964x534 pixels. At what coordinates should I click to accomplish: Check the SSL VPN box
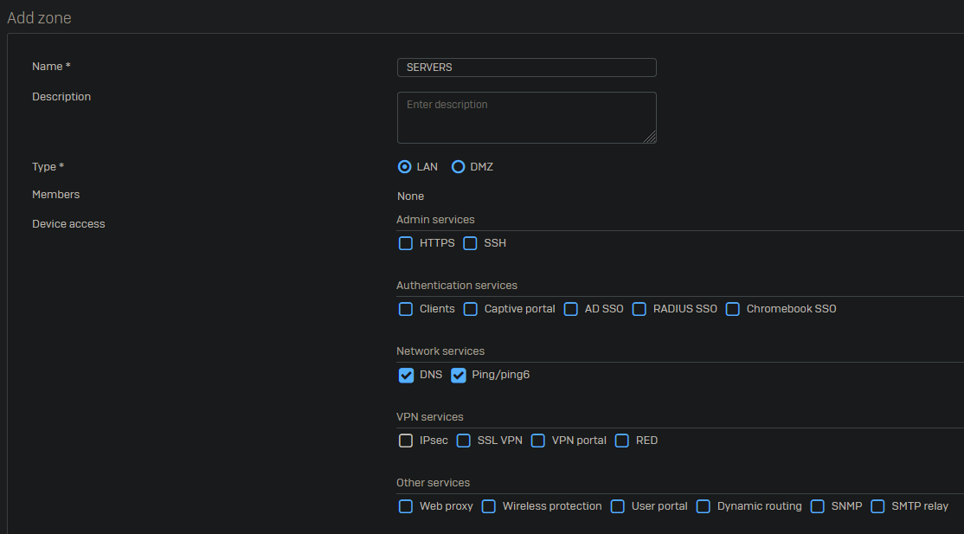(464, 441)
